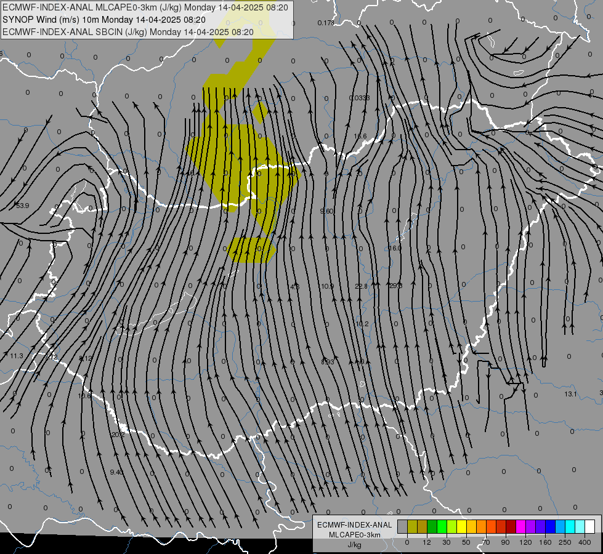The width and height of the screenshot is (603, 554).
Task: Click the map value 16.0
Action: pyautogui.click(x=395, y=248)
